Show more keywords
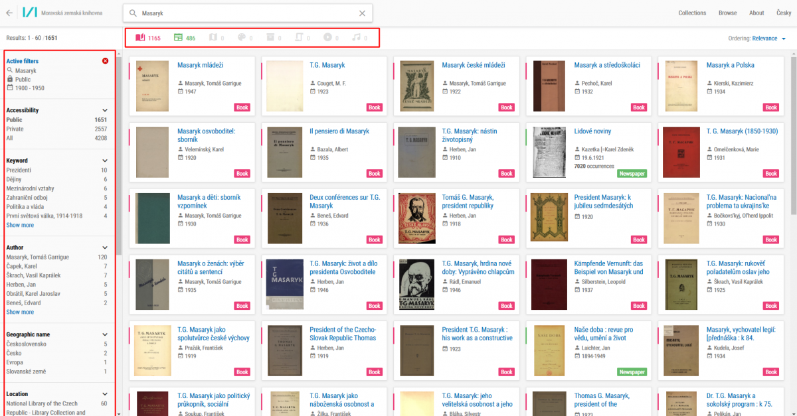Viewport: 797px width, 416px height. tap(20, 225)
